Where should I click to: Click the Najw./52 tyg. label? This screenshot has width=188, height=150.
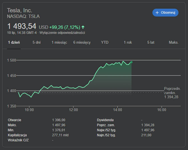[x=106, y=130]
